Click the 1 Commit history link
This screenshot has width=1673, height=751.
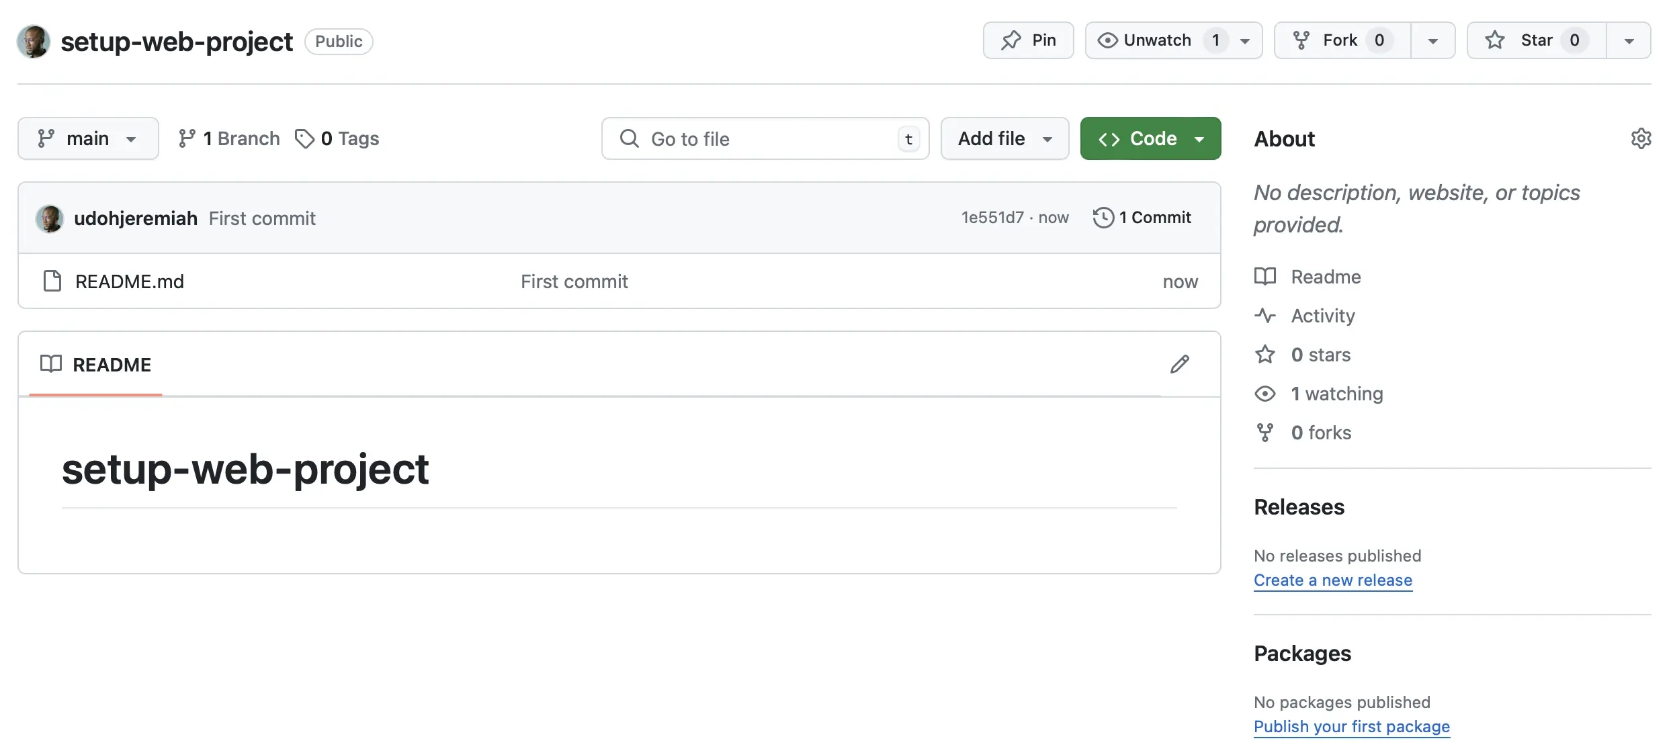tap(1143, 218)
